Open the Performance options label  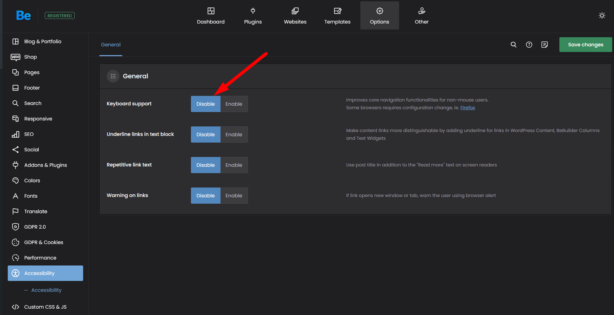tap(40, 258)
